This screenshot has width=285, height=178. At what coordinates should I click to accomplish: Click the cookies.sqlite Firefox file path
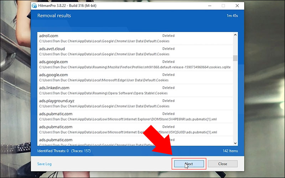[x=135, y=67]
